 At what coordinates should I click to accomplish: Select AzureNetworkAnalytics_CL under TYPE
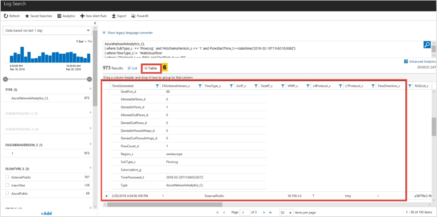(30, 98)
